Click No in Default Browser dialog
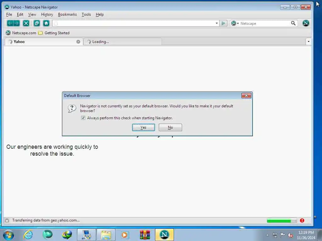This screenshot has width=322, height=241. (170, 127)
